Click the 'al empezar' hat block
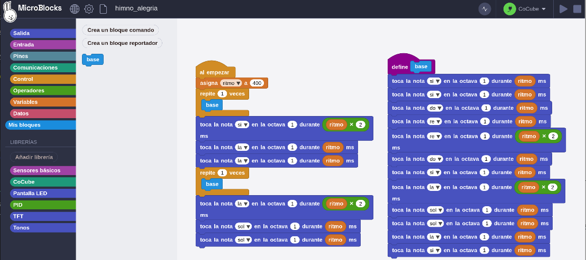Viewport: 586px width, 260px height. [x=215, y=72]
